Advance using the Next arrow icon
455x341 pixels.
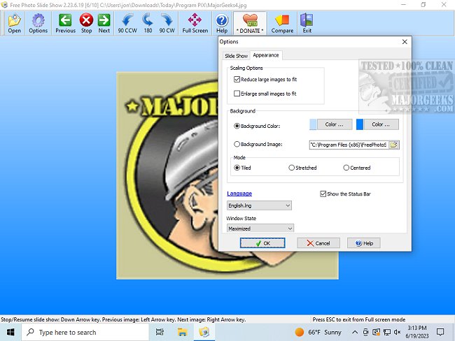(104, 22)
